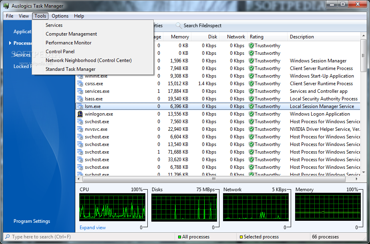370x244 pixels.
Task: Open the Options menu
Action: point(60,16)
